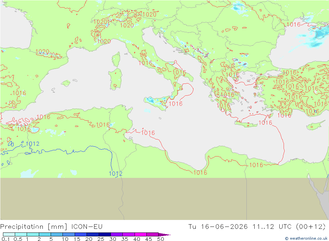The image size is (329, 241).
Task: Click the "35" legend scale label
Action: 125,239
